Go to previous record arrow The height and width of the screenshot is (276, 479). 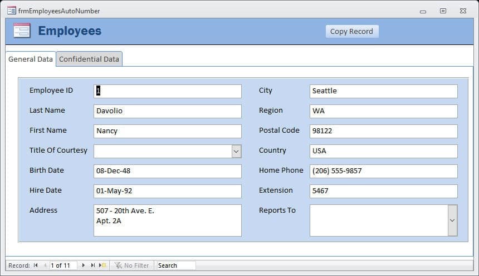coord(45,265)
